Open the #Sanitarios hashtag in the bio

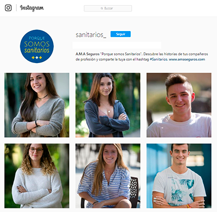159,59
